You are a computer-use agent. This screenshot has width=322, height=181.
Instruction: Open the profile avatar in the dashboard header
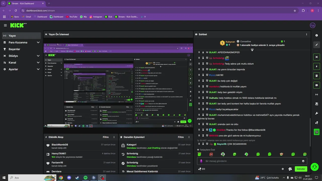click(313, 25)
